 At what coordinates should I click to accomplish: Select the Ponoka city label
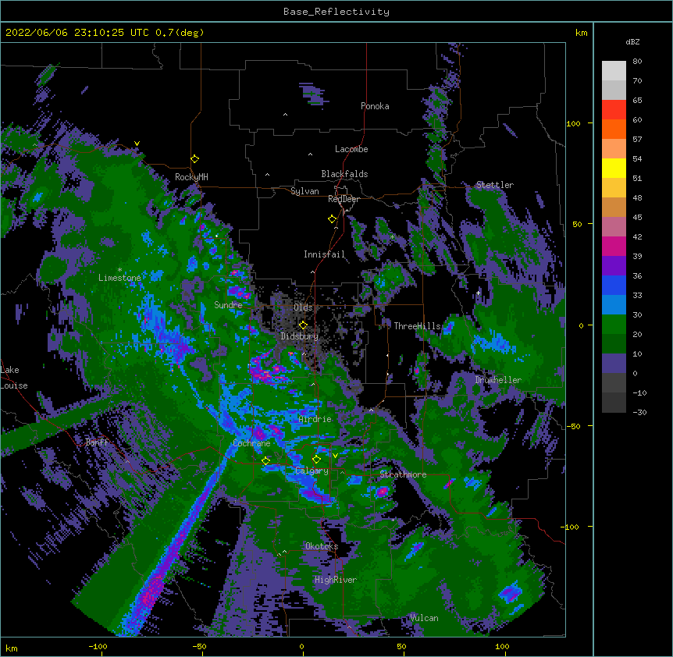375,106
